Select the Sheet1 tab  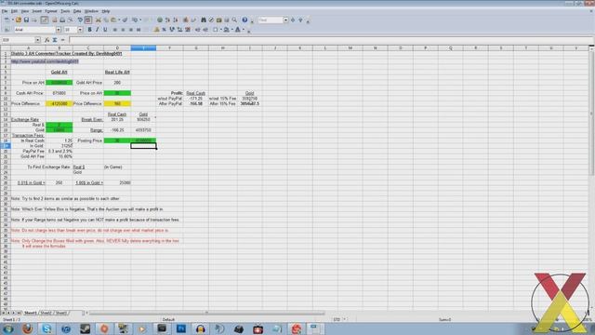coord(31,313)
